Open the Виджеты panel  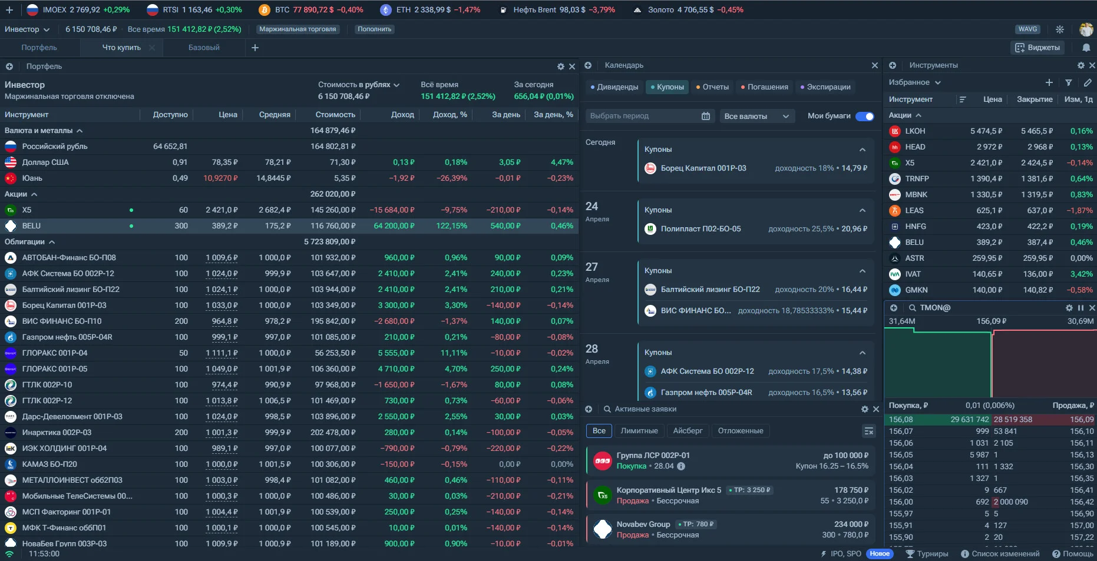click(1037, 48)
